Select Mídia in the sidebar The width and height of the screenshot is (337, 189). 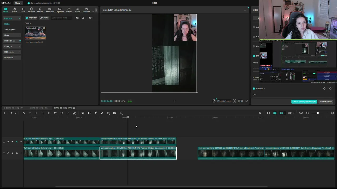point(7,24)
